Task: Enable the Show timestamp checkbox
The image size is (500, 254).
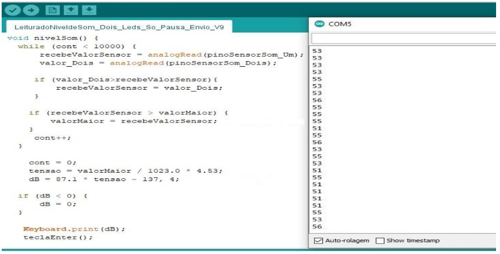Action: point(380,241)
